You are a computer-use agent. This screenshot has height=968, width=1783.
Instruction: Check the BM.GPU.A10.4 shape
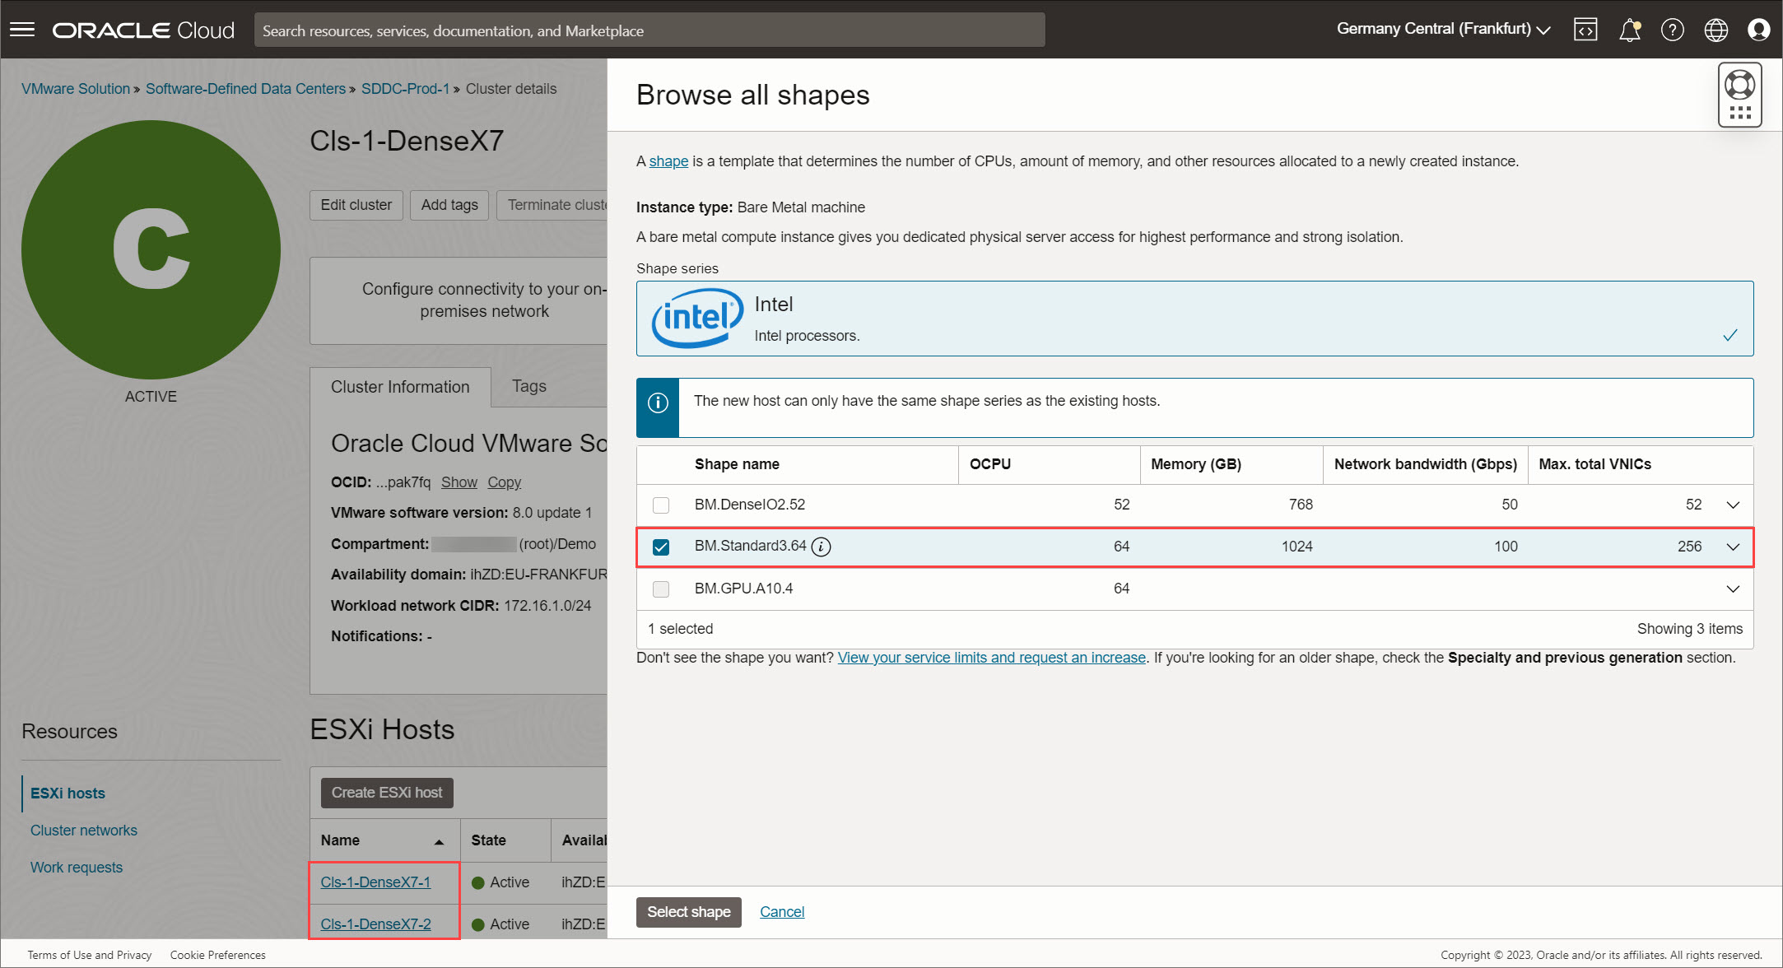coord(661,589)
